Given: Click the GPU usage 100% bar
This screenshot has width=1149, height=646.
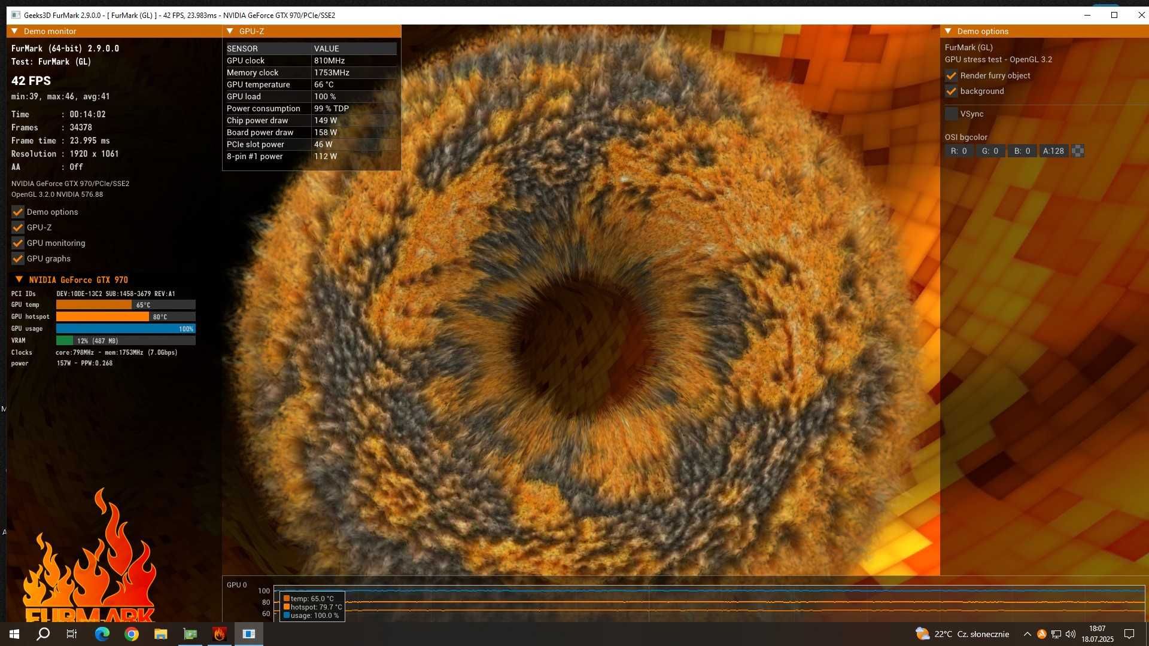Looking at the screenshot, I should pyautogui.click(x=126, y=328).
